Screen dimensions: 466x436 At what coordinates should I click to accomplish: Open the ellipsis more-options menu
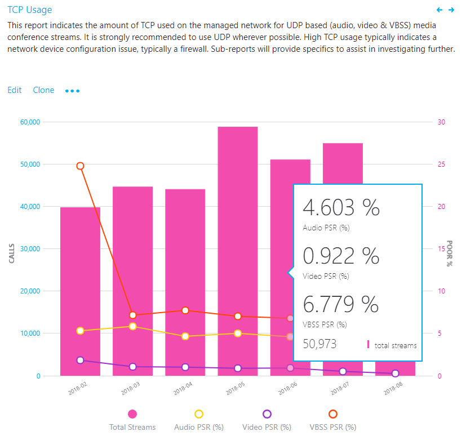point(72,91)
